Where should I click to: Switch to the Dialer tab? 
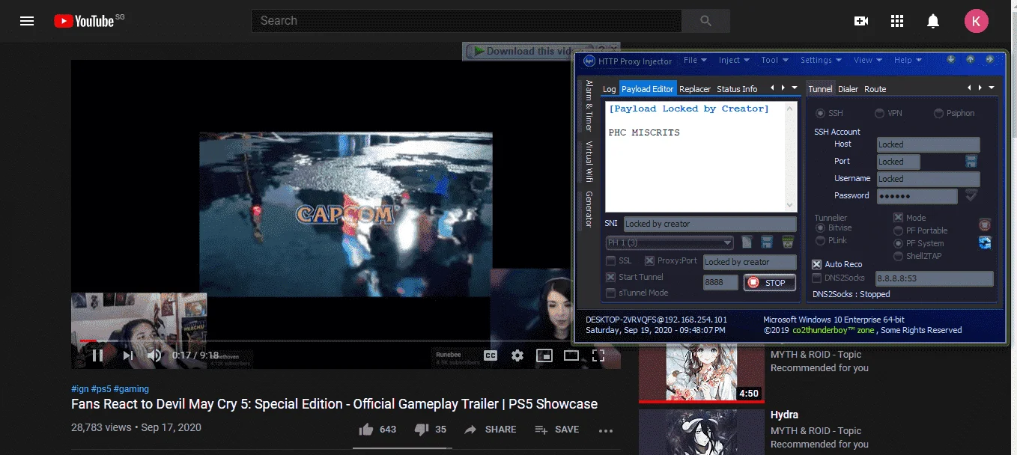(848, 89)
